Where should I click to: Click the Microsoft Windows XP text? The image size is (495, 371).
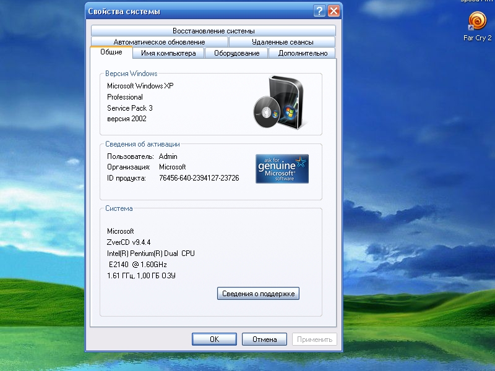[140, 86]
